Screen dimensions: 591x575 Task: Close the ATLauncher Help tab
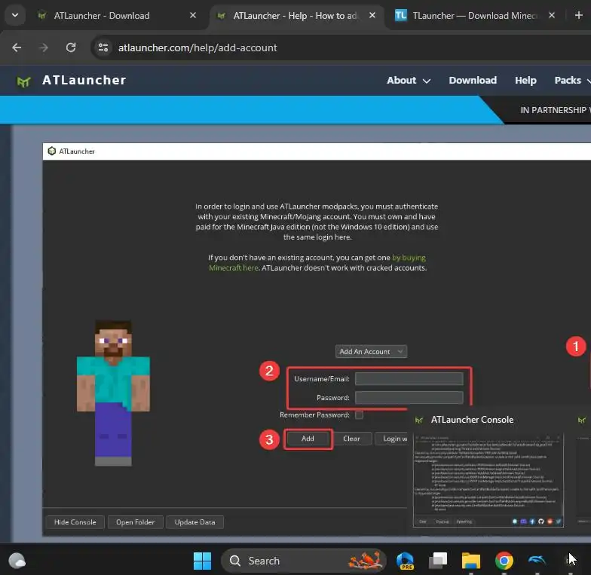point(372,15)
